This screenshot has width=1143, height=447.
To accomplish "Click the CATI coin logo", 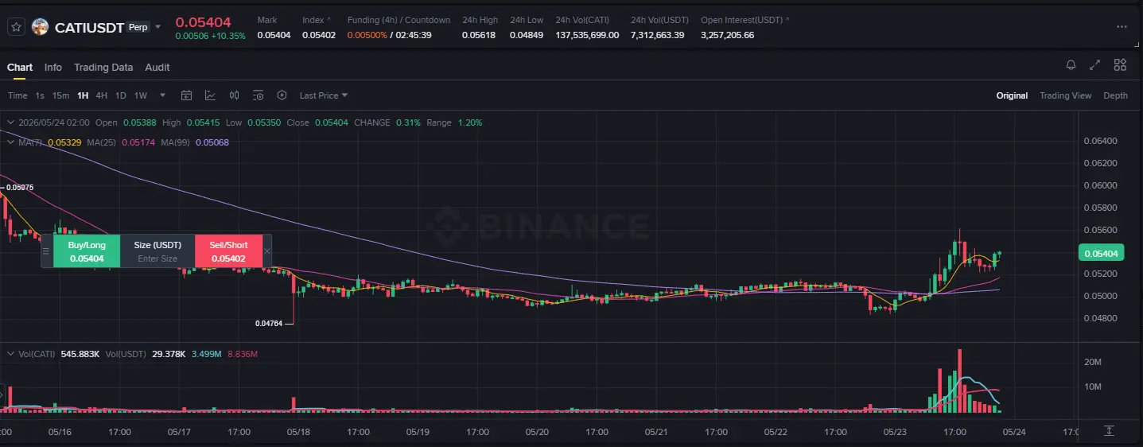I will coord(40,27).
